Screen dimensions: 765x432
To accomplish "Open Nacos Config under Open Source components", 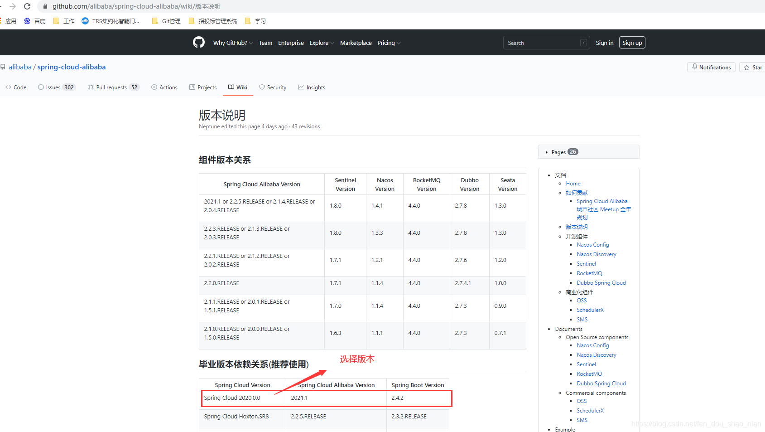I will pyautogui.click(x=593, y=345).
